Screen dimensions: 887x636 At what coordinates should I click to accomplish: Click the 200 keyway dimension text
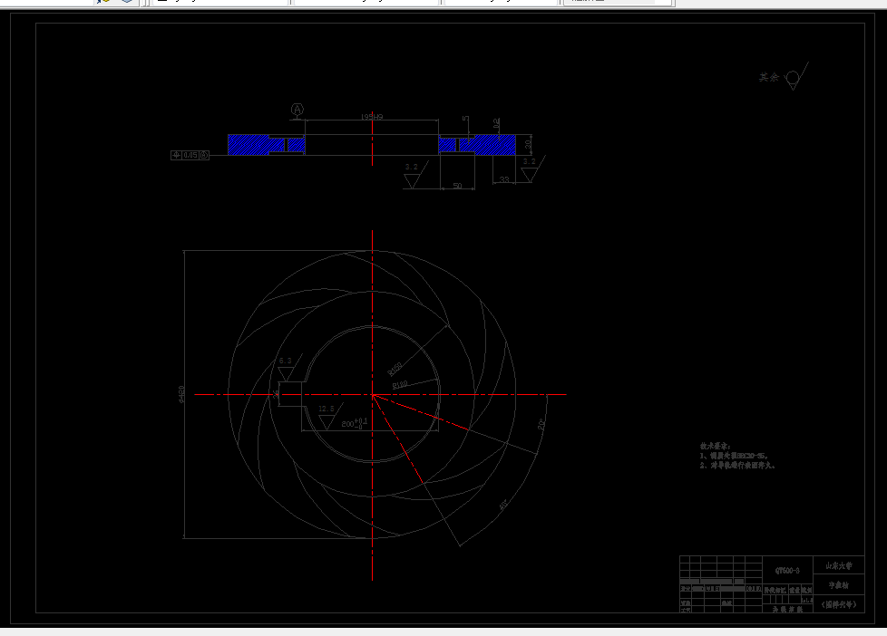[354, 423]
